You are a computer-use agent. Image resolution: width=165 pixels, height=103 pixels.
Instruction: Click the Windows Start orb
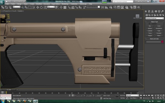pyautogui.click(x=3, y=101)
